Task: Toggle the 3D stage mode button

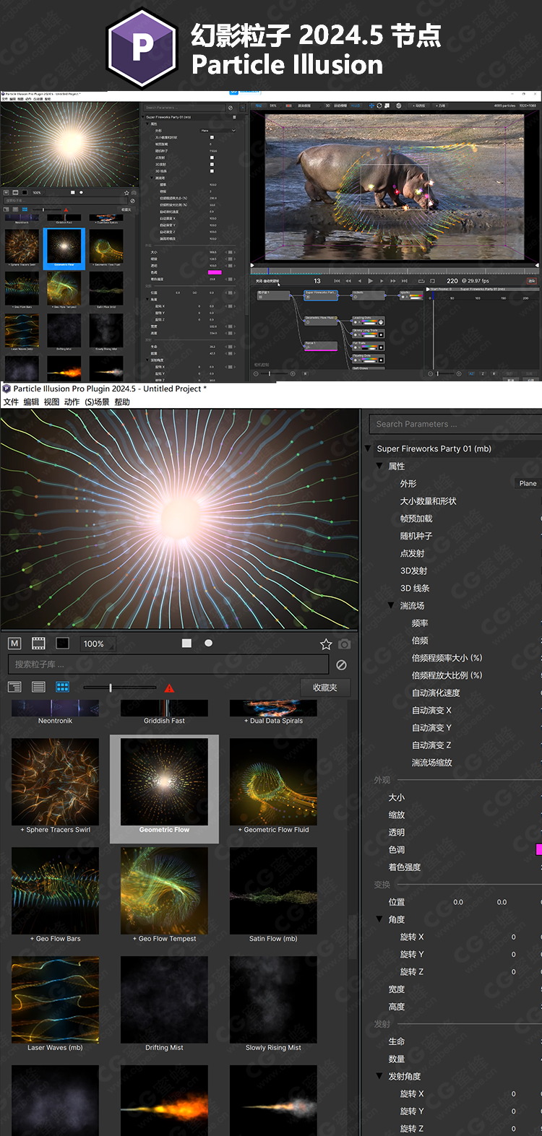Action: [327, 105]
